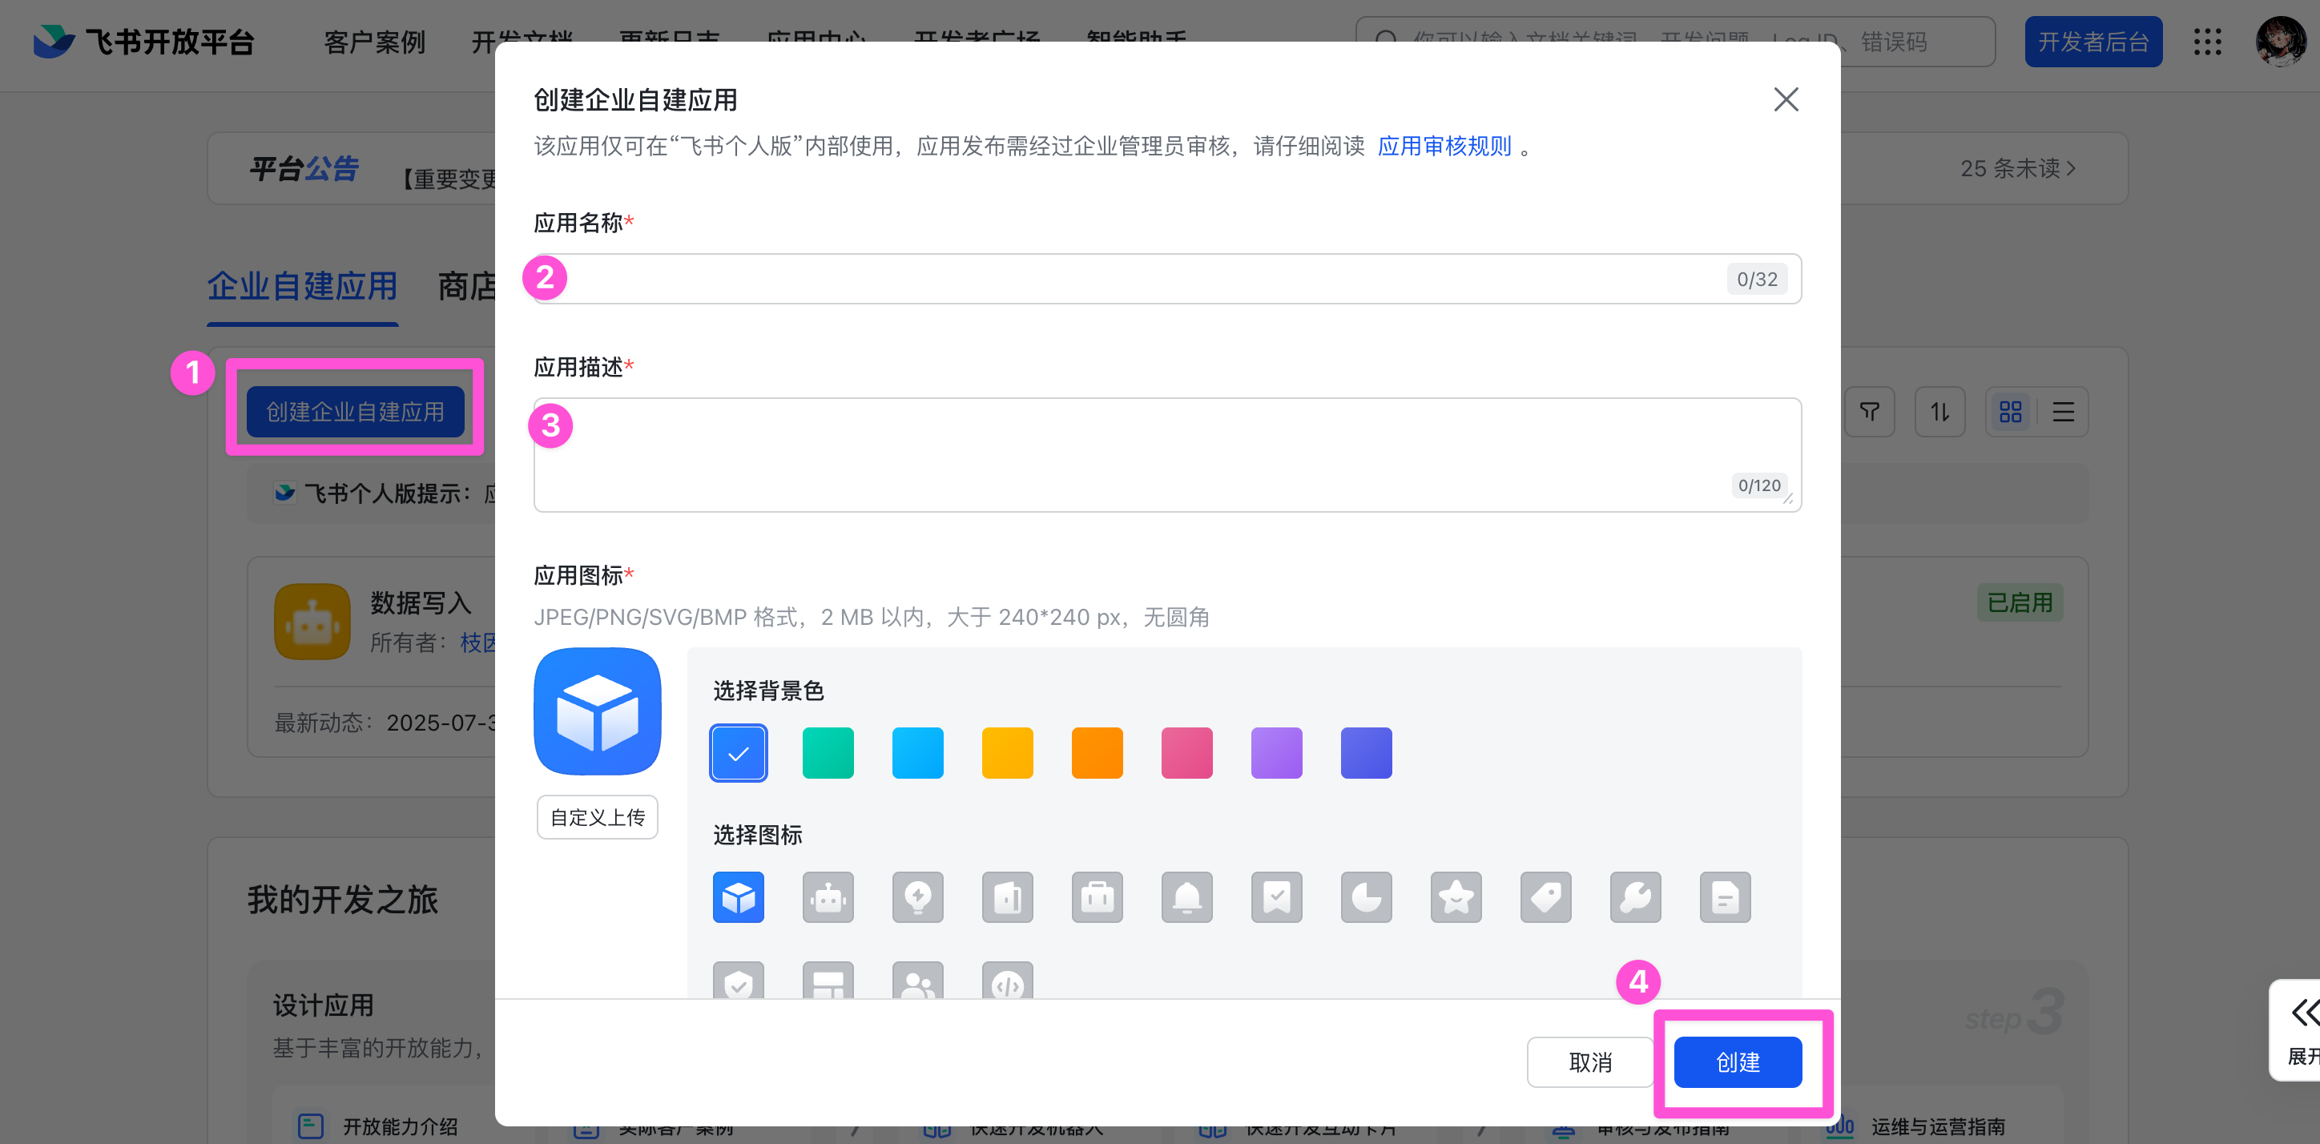Screen dimensions: 2320x1144
Task: Select the code brackets icon option
Action: 1008,980
